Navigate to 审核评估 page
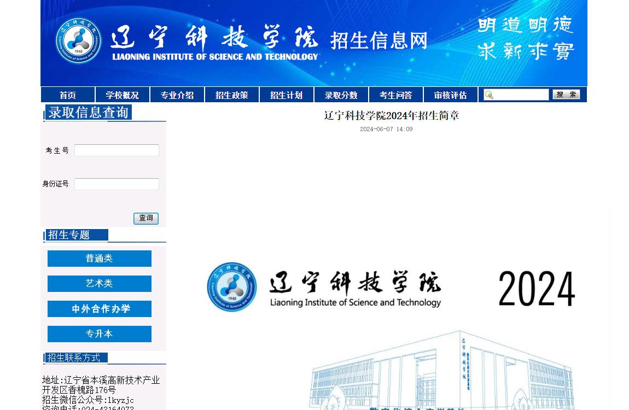629x410 pixels. coord(451,95)
